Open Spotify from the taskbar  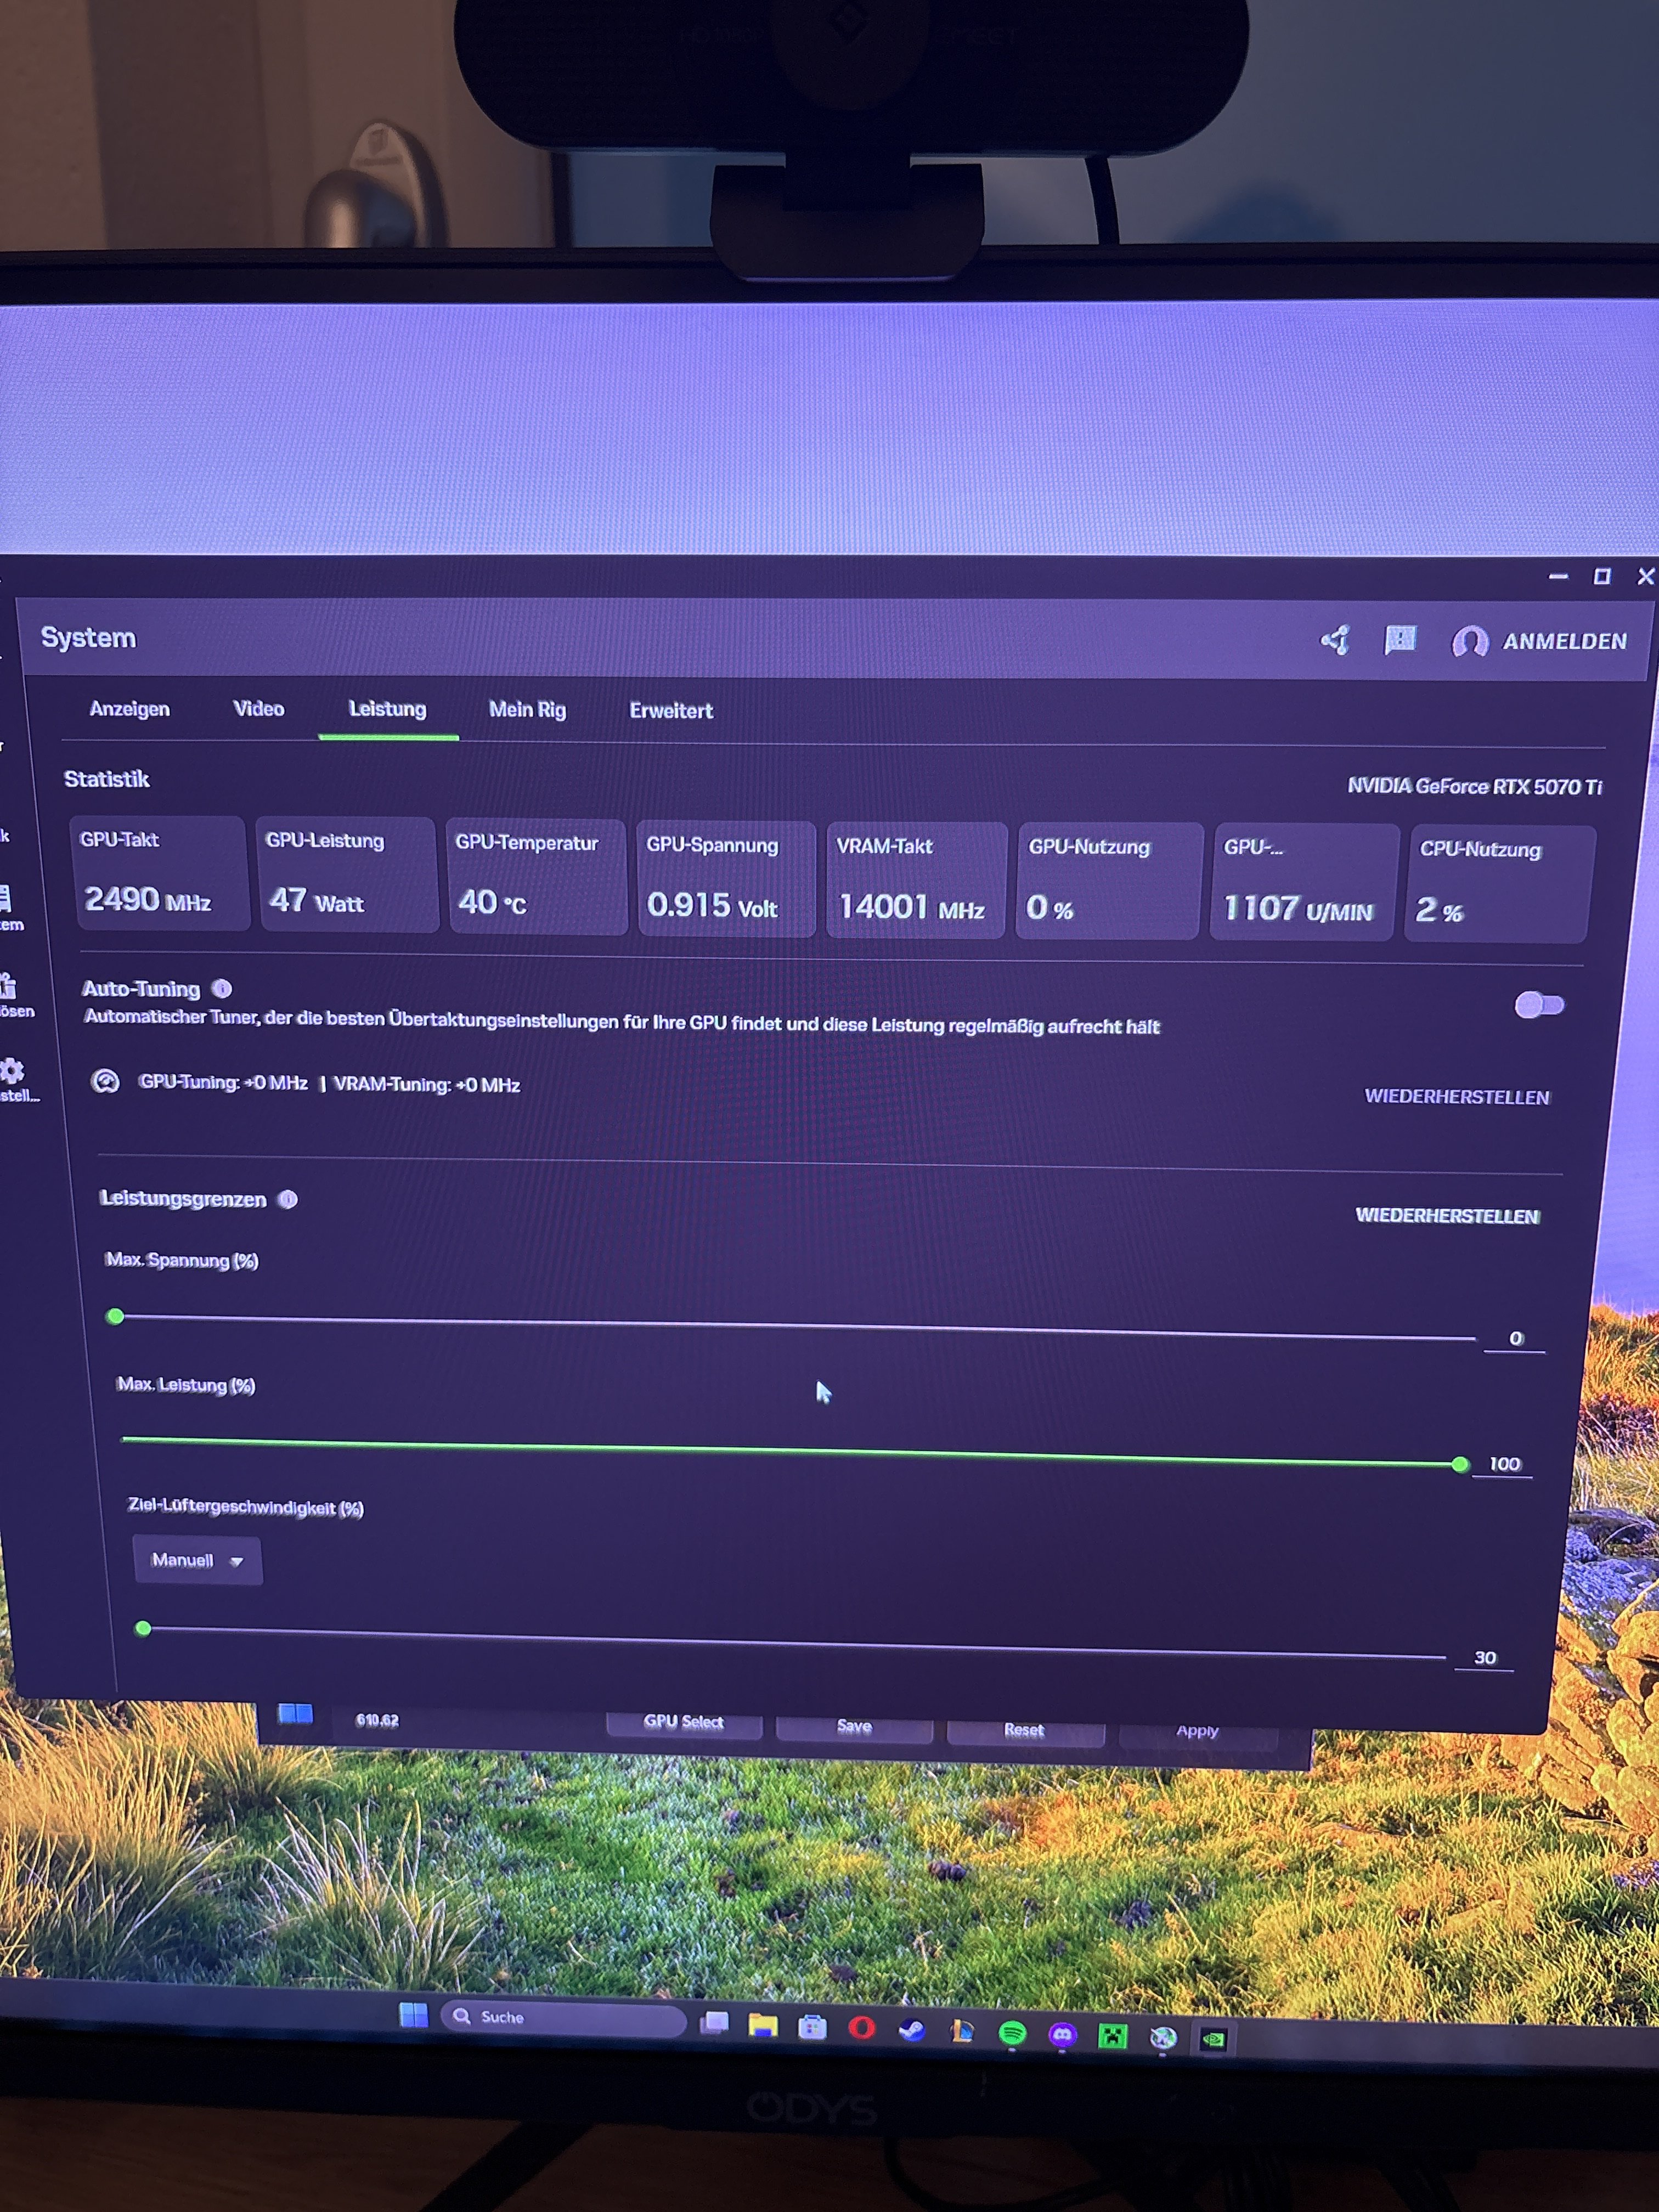tap(1012, 2033)
